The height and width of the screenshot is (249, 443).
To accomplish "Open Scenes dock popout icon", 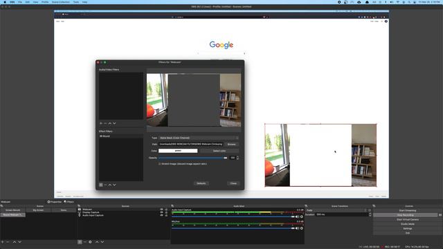I will [1, 206].
